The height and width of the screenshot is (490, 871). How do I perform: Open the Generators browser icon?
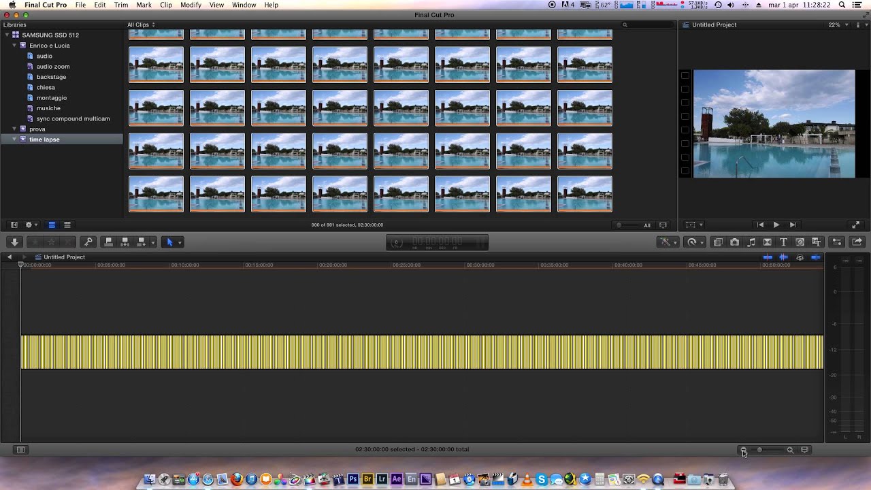(x=800, y=242)
